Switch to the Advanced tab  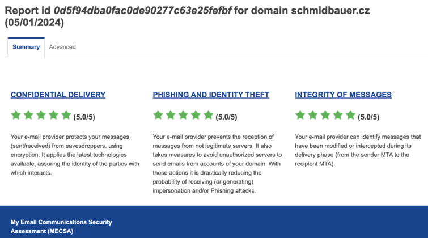click(x=62, y=47)
